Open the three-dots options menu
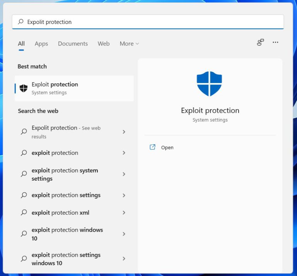This screenshot has width=297, height=276. coord(275,42)
